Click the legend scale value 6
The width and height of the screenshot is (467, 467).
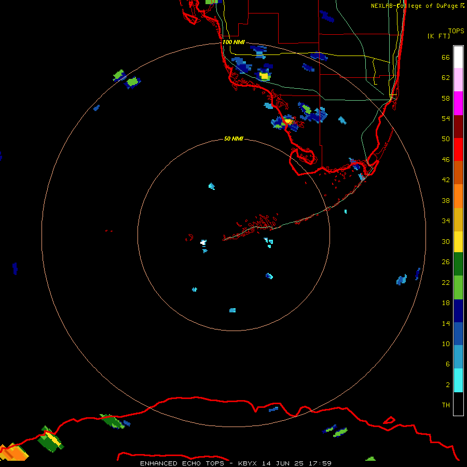click(448, 364)
